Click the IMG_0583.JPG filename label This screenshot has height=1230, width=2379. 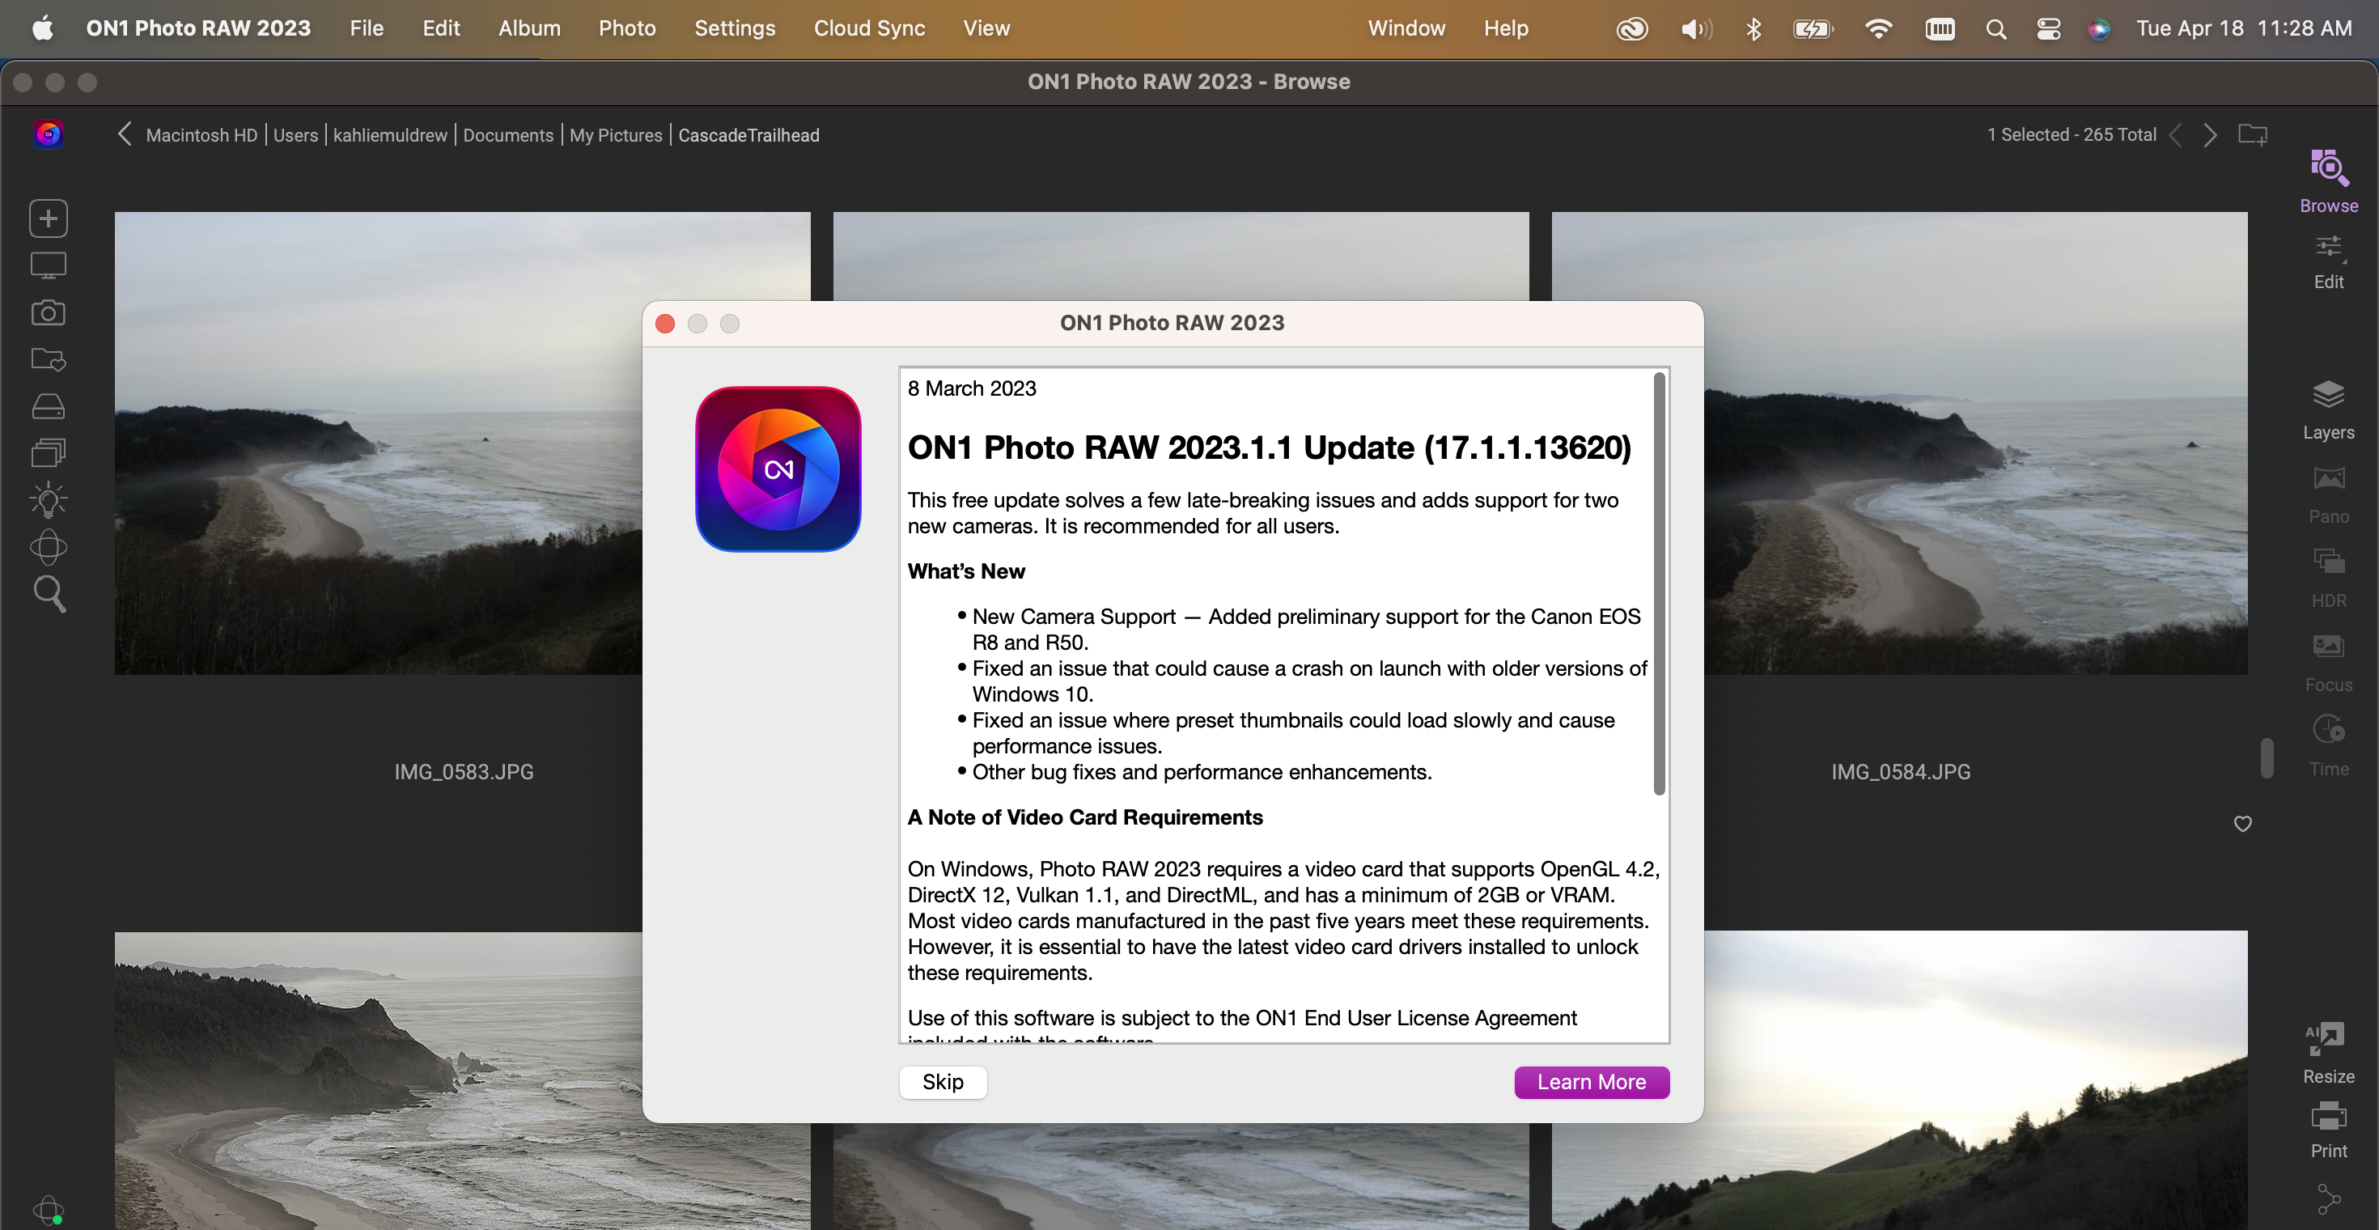pyautogui.click(x=464, y=771)
